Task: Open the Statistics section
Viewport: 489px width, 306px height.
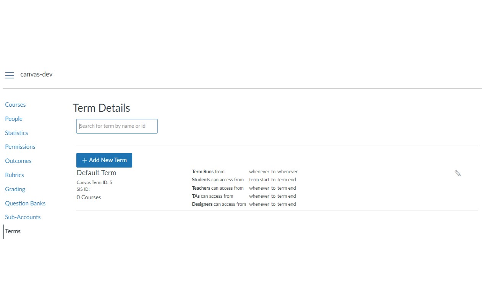Action: point(16,133)
